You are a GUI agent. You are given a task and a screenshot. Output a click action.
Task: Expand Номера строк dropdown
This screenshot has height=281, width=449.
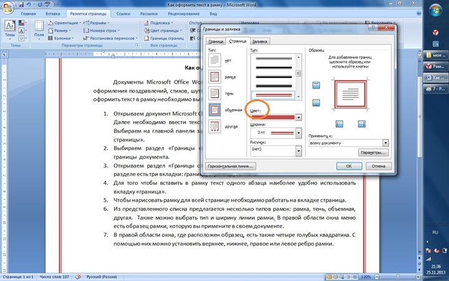click(x=102, y=31)
